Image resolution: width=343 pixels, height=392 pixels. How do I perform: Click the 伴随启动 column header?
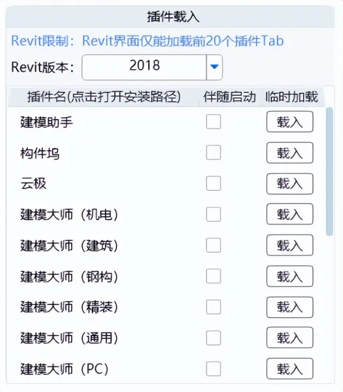pos(230,97)
